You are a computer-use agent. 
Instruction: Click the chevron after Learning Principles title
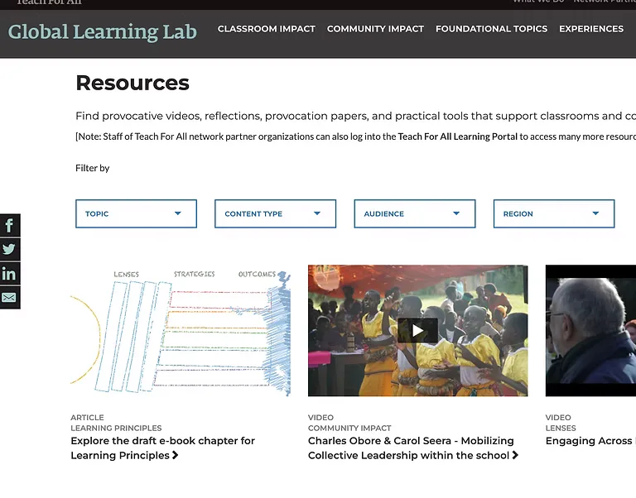(x=176, y=455)
